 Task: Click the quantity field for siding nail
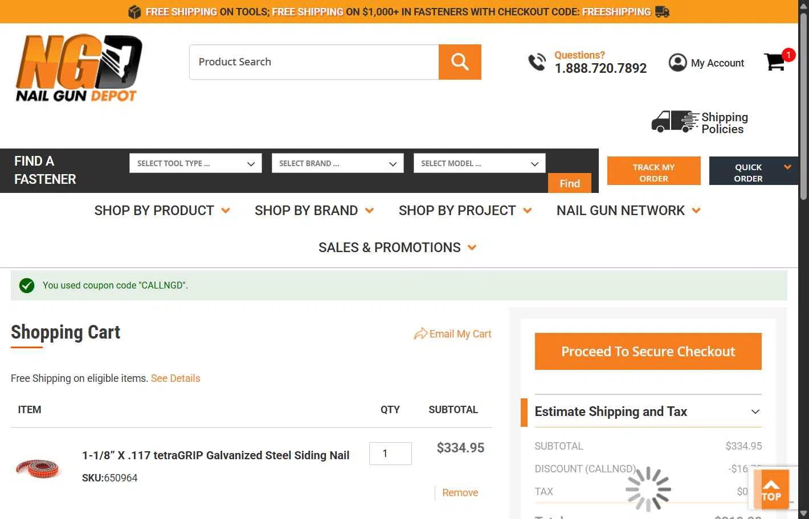390,454
